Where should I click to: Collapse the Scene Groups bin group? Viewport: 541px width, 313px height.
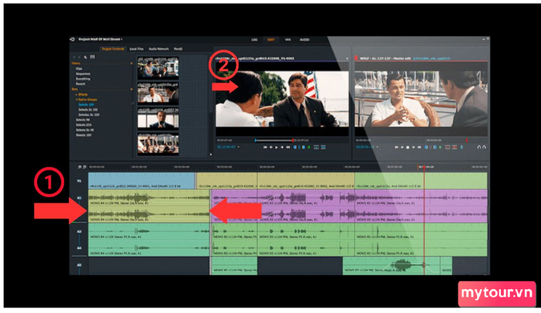77,100
